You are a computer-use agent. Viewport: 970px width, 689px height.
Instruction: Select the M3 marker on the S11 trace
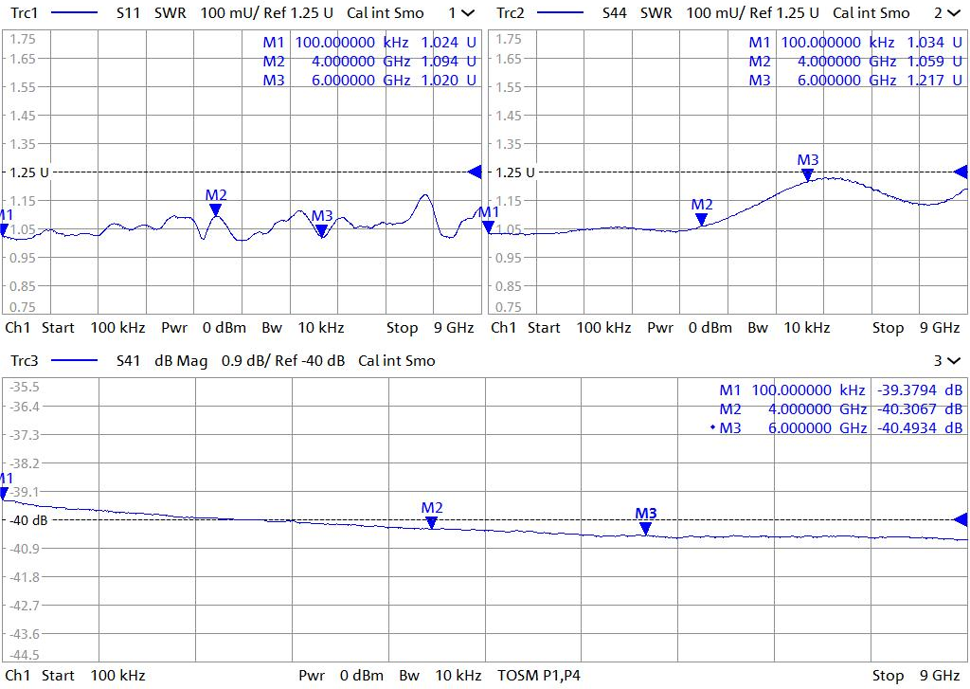tap(322, 229)
